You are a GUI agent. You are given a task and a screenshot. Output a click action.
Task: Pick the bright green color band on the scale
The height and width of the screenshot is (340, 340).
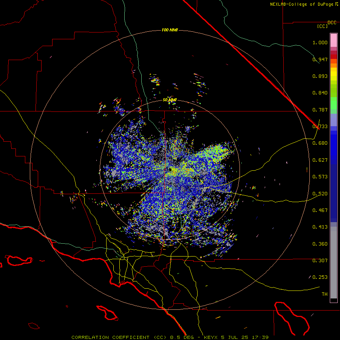pos(334,103)
